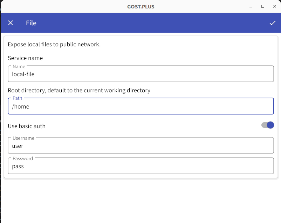Screen dimensions: 281x223
Task: Click the GOST.PLUS title bar text
Action: click(141, 7)
